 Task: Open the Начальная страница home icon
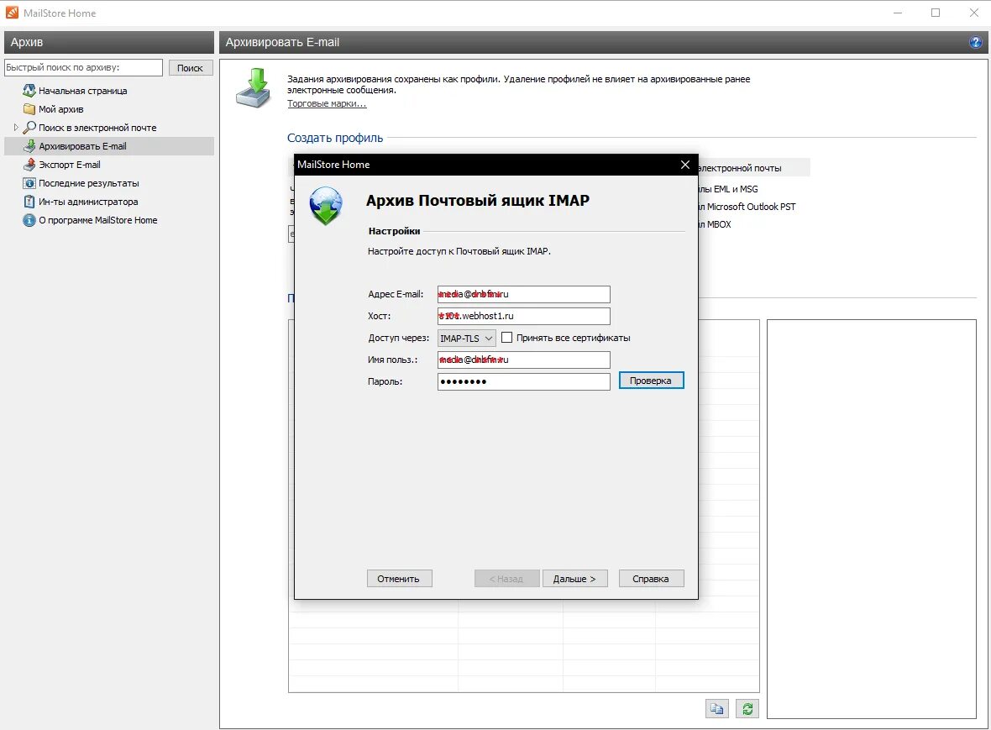pyautogui.click(x=29, y=91)
